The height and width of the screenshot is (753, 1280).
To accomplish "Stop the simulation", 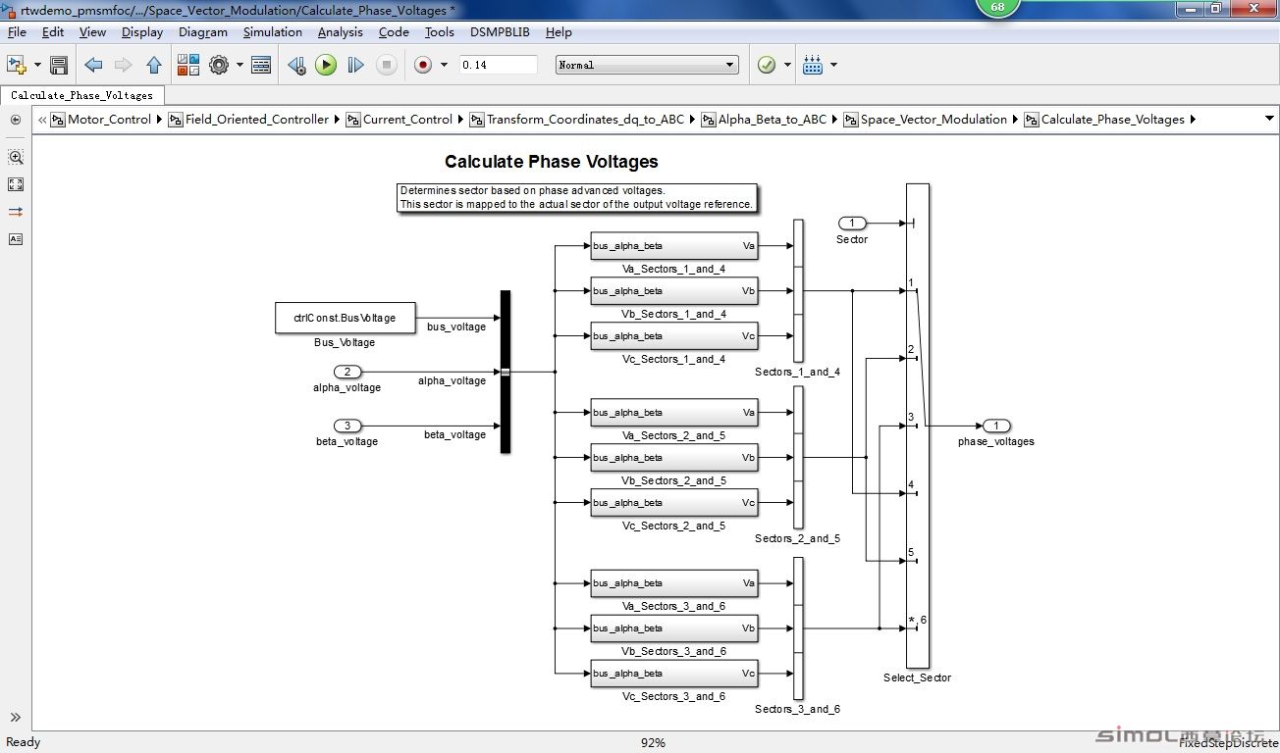I will pyautogui.click(x=387, y=65).
